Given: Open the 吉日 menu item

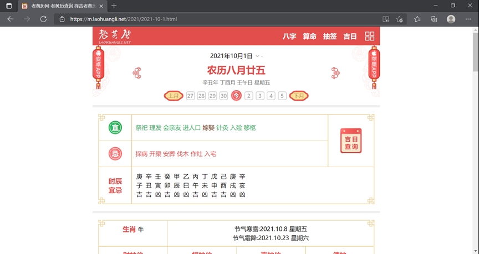Looking at the screenshot, I should coord(350,37).
